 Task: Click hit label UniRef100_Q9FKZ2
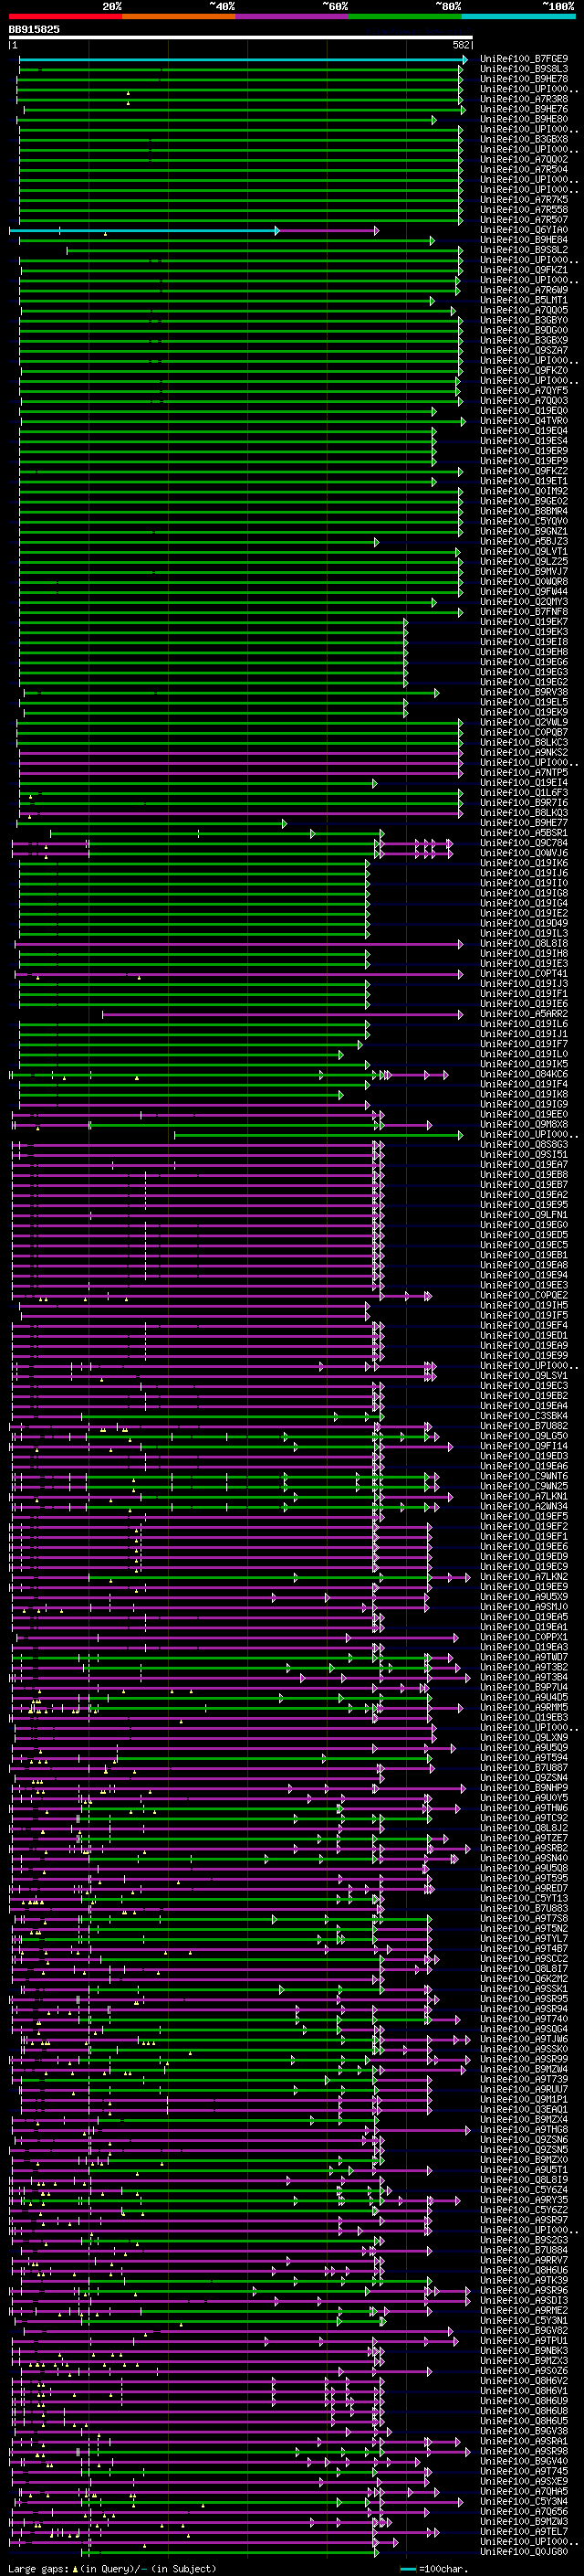pyautogui.click(x=524, y=471)
